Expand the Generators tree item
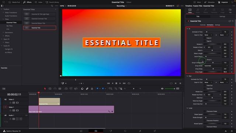 [x=3, y=33]
